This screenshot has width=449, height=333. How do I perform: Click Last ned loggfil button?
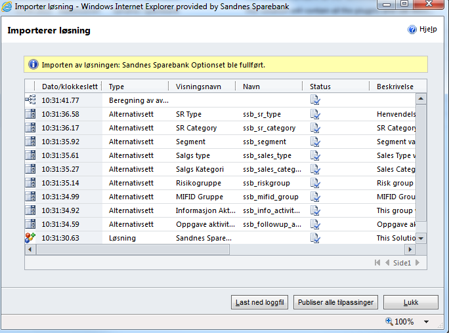259,302
